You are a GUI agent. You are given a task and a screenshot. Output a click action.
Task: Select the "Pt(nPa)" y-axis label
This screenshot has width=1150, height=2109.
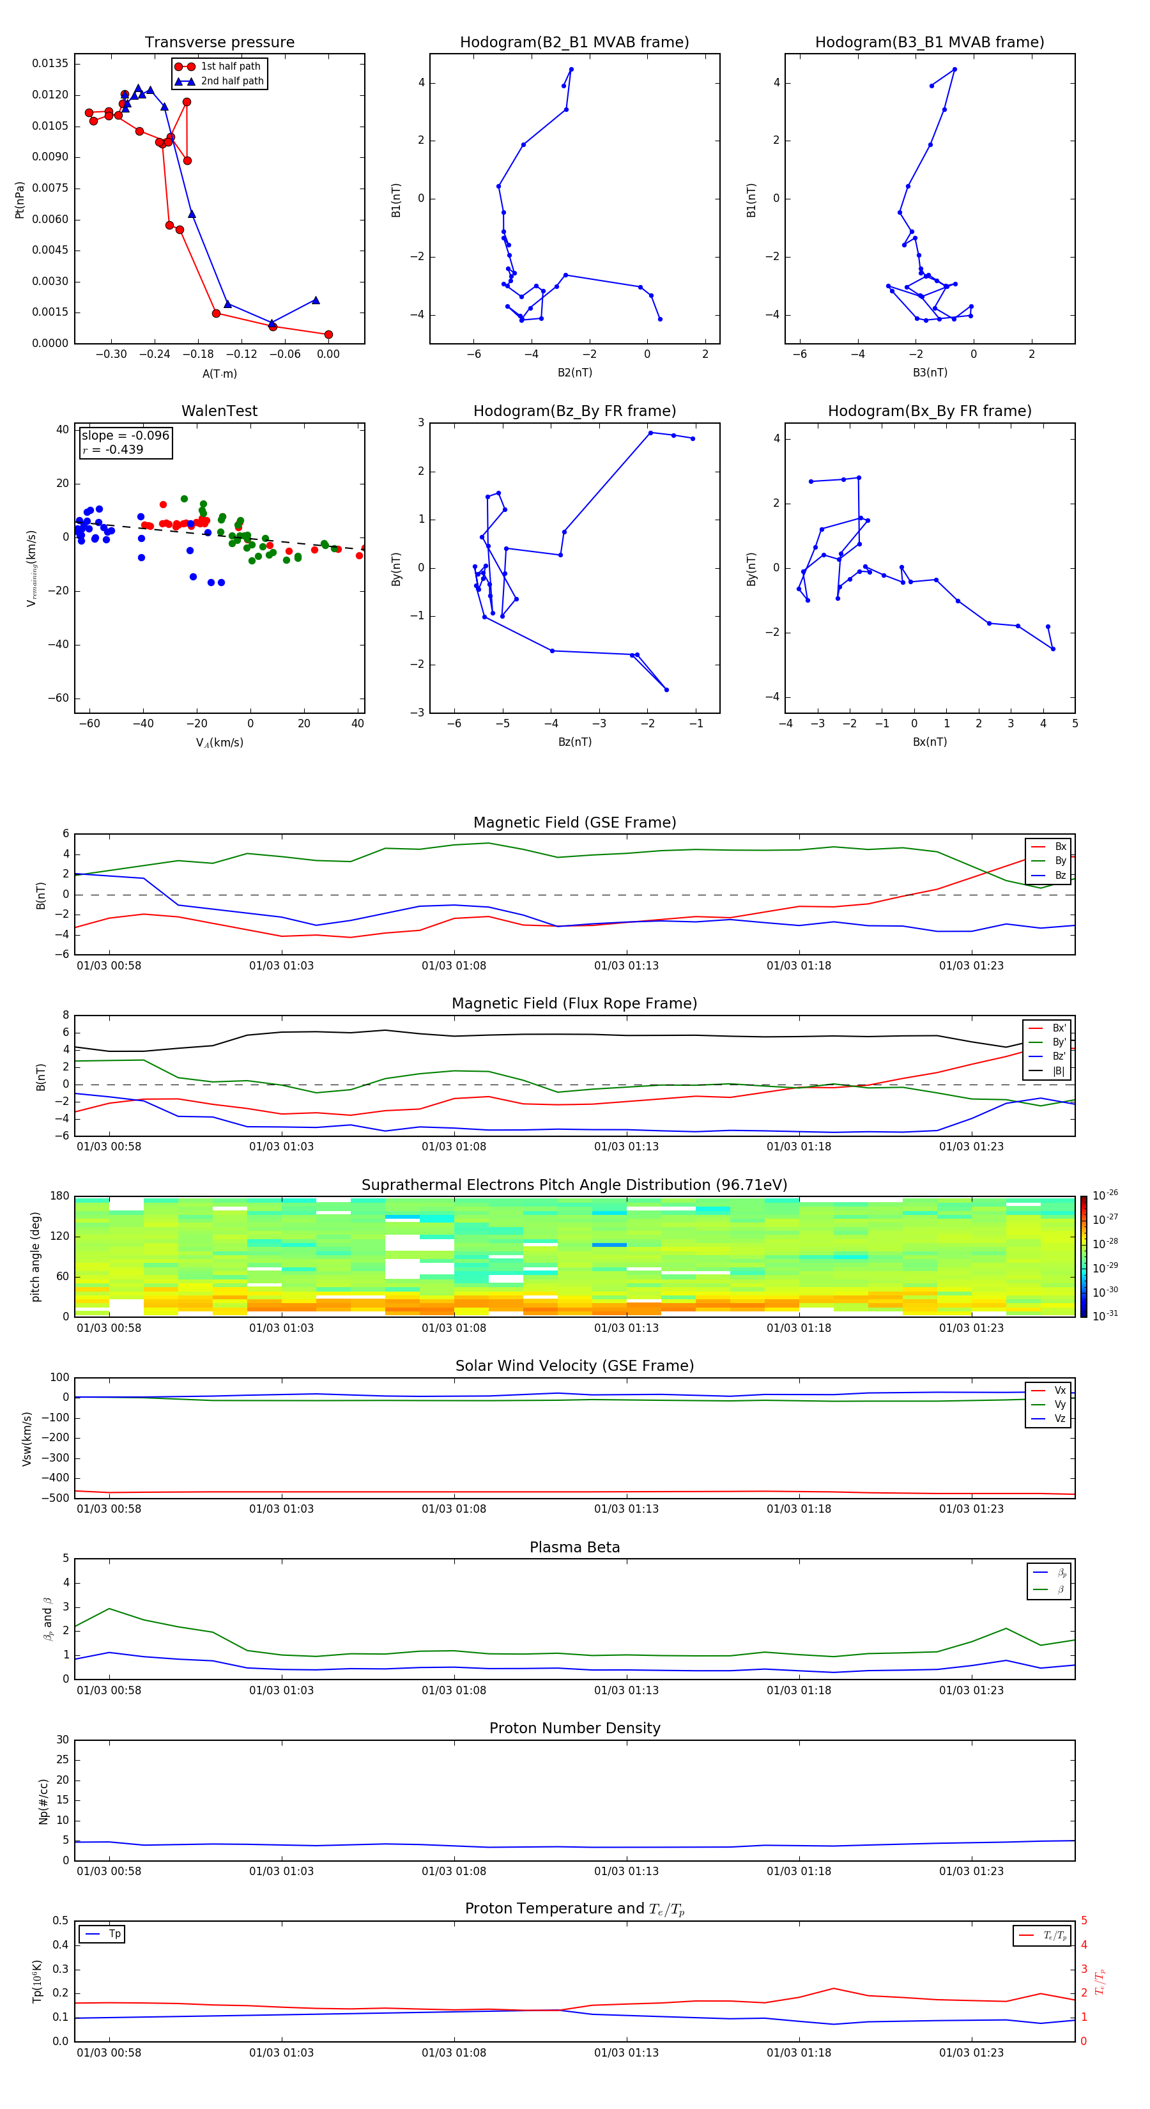(x=20, y=200)
